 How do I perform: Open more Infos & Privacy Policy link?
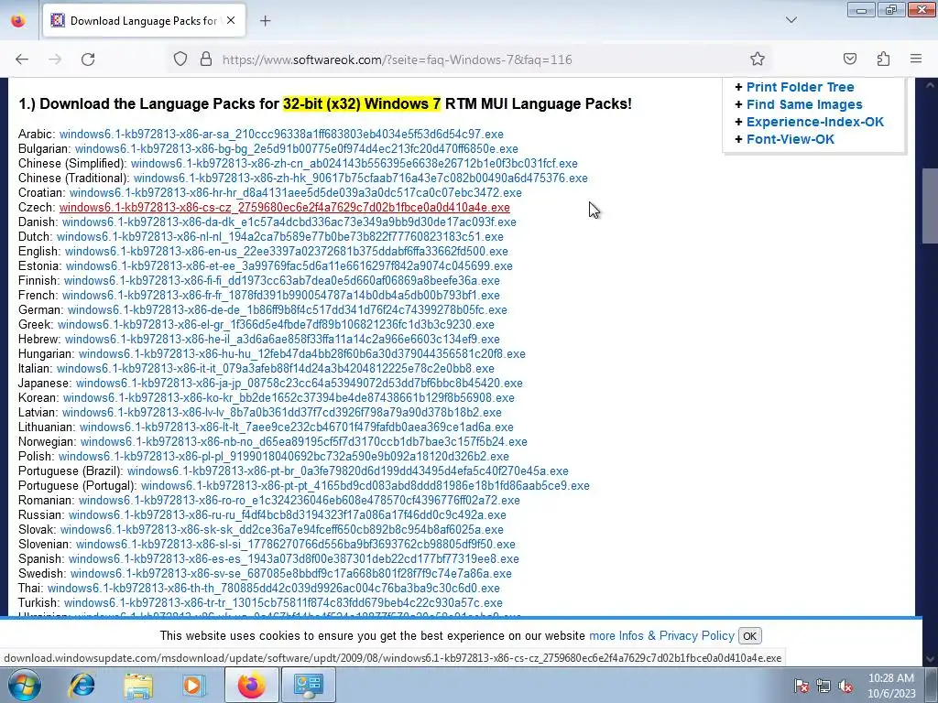[x=661, y=635]
